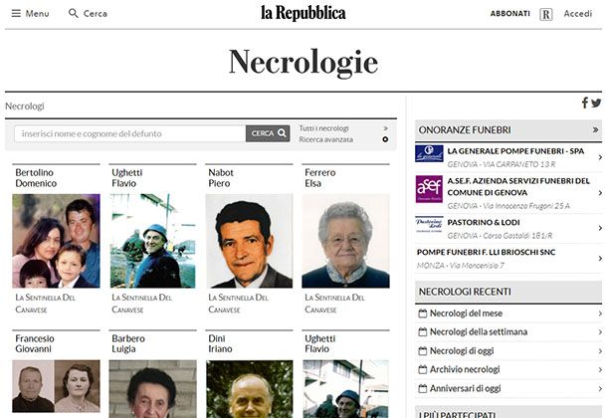
Task: Open the R profile badge icon
Action: pos(546,14)
